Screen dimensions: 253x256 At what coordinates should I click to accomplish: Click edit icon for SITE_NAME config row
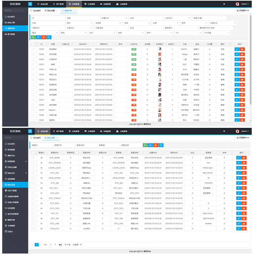coord(237,158)
